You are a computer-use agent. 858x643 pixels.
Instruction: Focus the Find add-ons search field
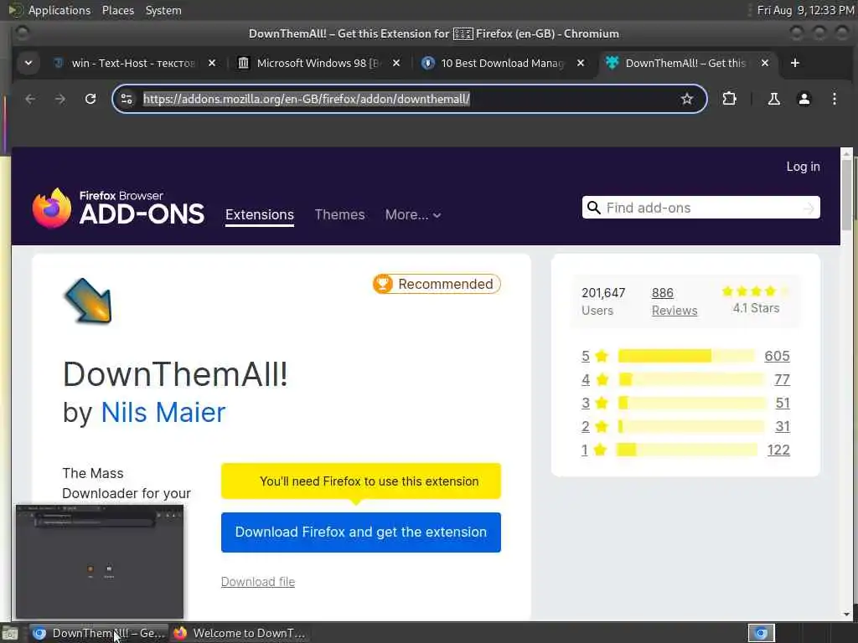(700, 208)
